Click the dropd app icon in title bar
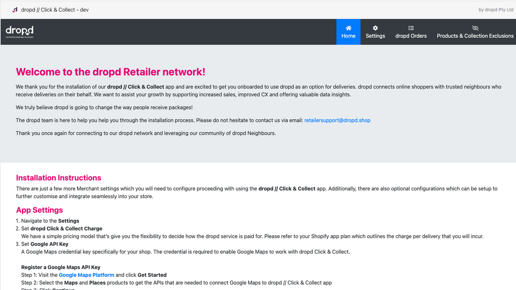The image size is (516, 290). [x=15, y=10]
